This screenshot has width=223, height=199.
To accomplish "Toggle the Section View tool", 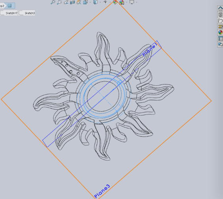I will tap(72, 2).
